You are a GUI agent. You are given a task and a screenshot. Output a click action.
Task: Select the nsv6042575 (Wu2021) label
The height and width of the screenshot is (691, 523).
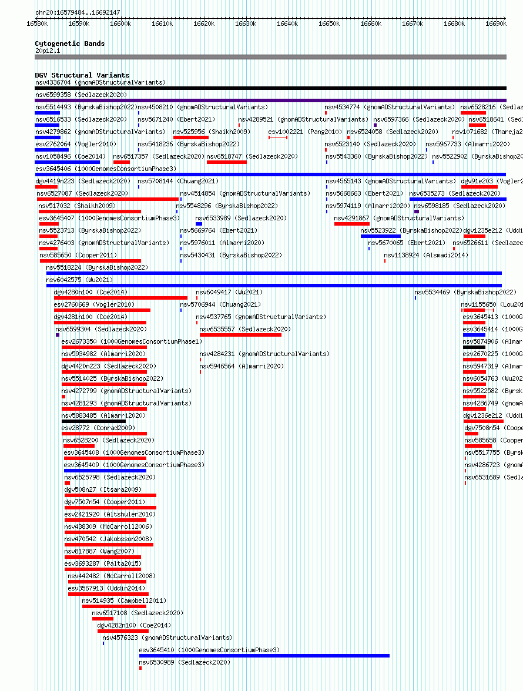(79, 280)
